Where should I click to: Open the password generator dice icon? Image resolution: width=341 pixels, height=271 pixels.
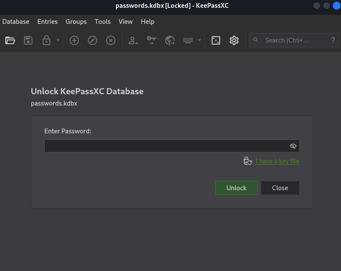[216, 40]
